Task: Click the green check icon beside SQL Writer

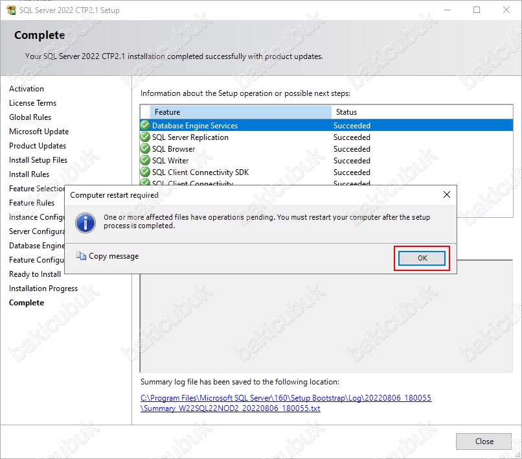Action: point(145,160)
